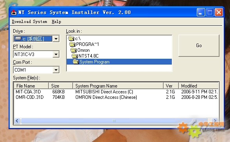
Task: Sort by File Name column header
Action: [31, 86]
